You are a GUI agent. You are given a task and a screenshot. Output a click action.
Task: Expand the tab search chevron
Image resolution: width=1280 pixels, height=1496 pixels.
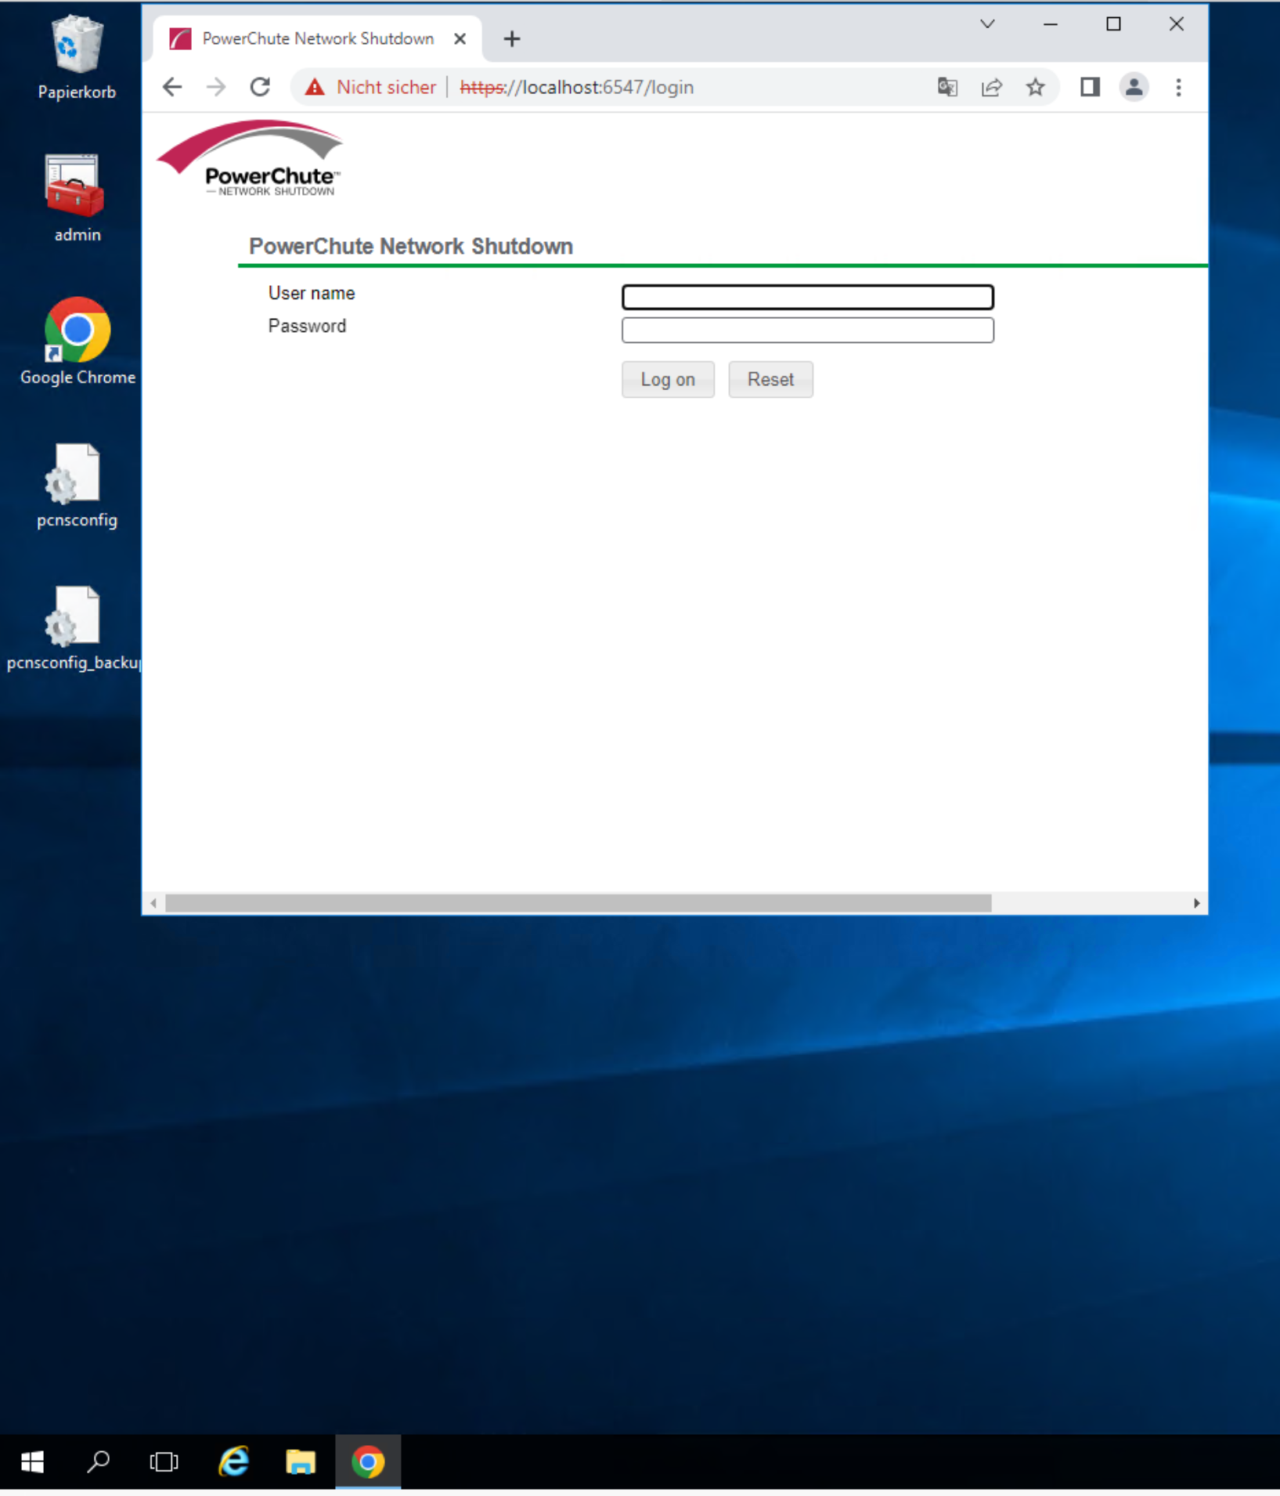pyautogui.click(x=987, y=24)
